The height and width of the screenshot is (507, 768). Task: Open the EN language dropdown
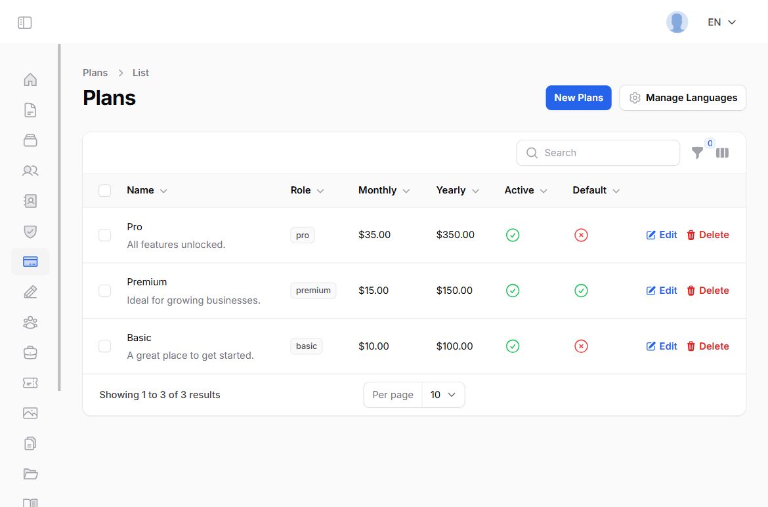(721, 22)
